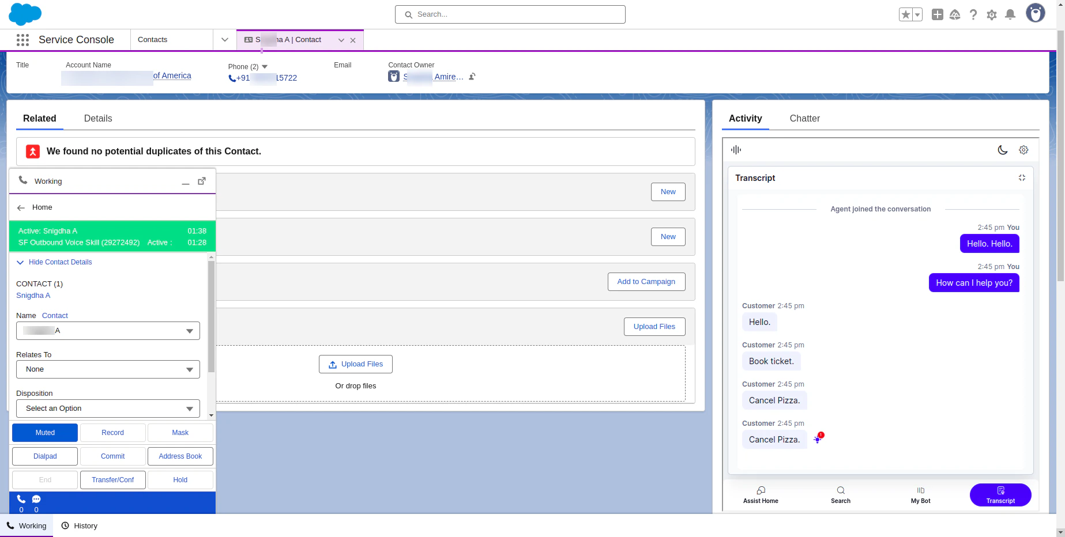
Task: Open the App Launcher waffle icon
Action: tap(22, 40)
